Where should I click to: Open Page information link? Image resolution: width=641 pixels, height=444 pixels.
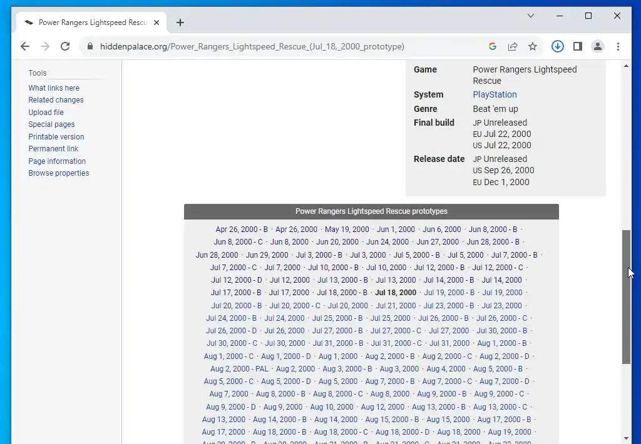(x=57, y=161)
